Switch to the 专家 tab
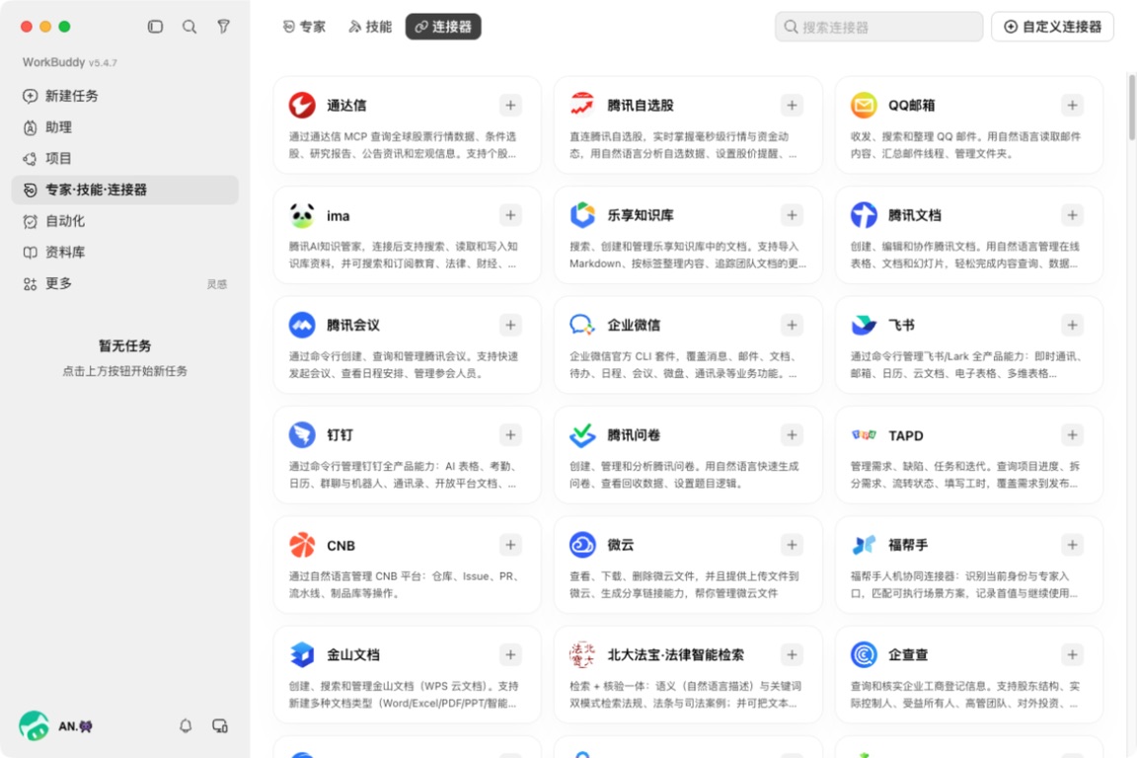Viewport: 1137px width, 758px height. [304, 27]
